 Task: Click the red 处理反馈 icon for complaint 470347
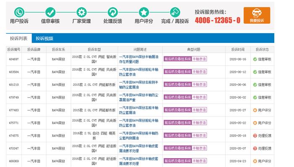point(255,148)
